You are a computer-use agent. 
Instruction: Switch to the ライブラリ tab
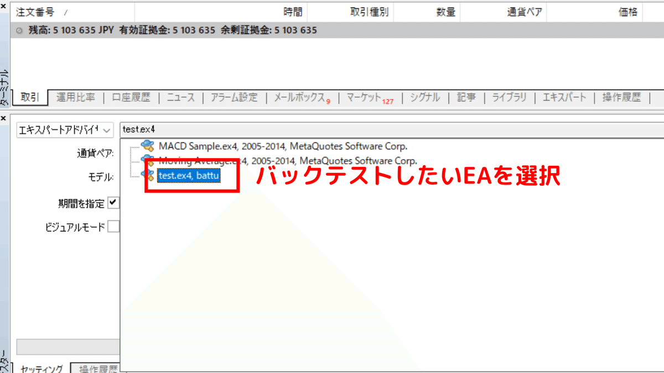[509, 97]
